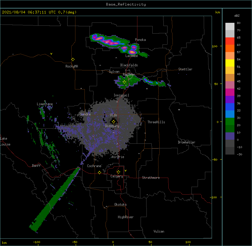Click the Olds town label
The image size is (252, 246).
(113, 115)
